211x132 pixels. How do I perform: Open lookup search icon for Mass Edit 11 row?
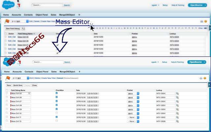click(177, 117)
